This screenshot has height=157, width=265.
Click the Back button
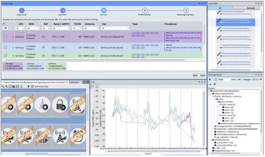[x=195, y=75]
